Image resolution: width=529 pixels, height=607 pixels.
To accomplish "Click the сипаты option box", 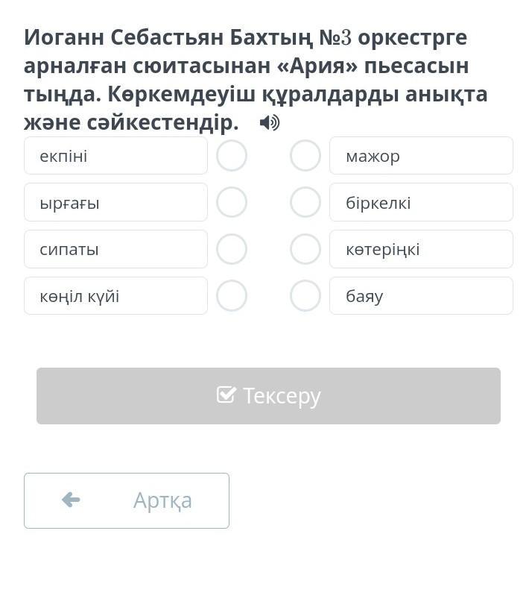I will point(115,249).
